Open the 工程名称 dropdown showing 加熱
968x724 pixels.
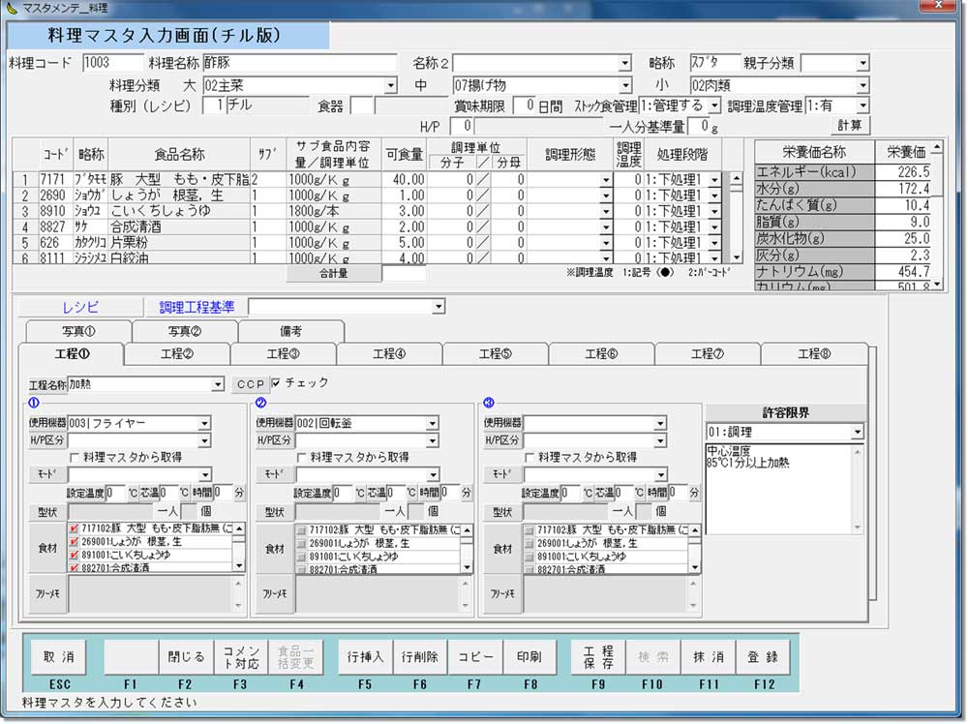click(217, 384)
